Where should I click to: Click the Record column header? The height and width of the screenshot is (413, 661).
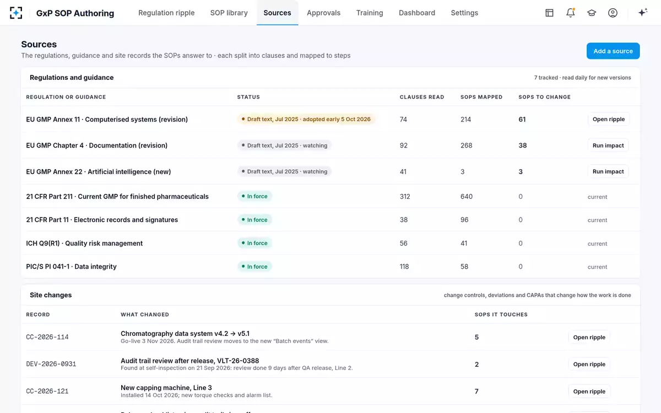[x=38, y=314]
